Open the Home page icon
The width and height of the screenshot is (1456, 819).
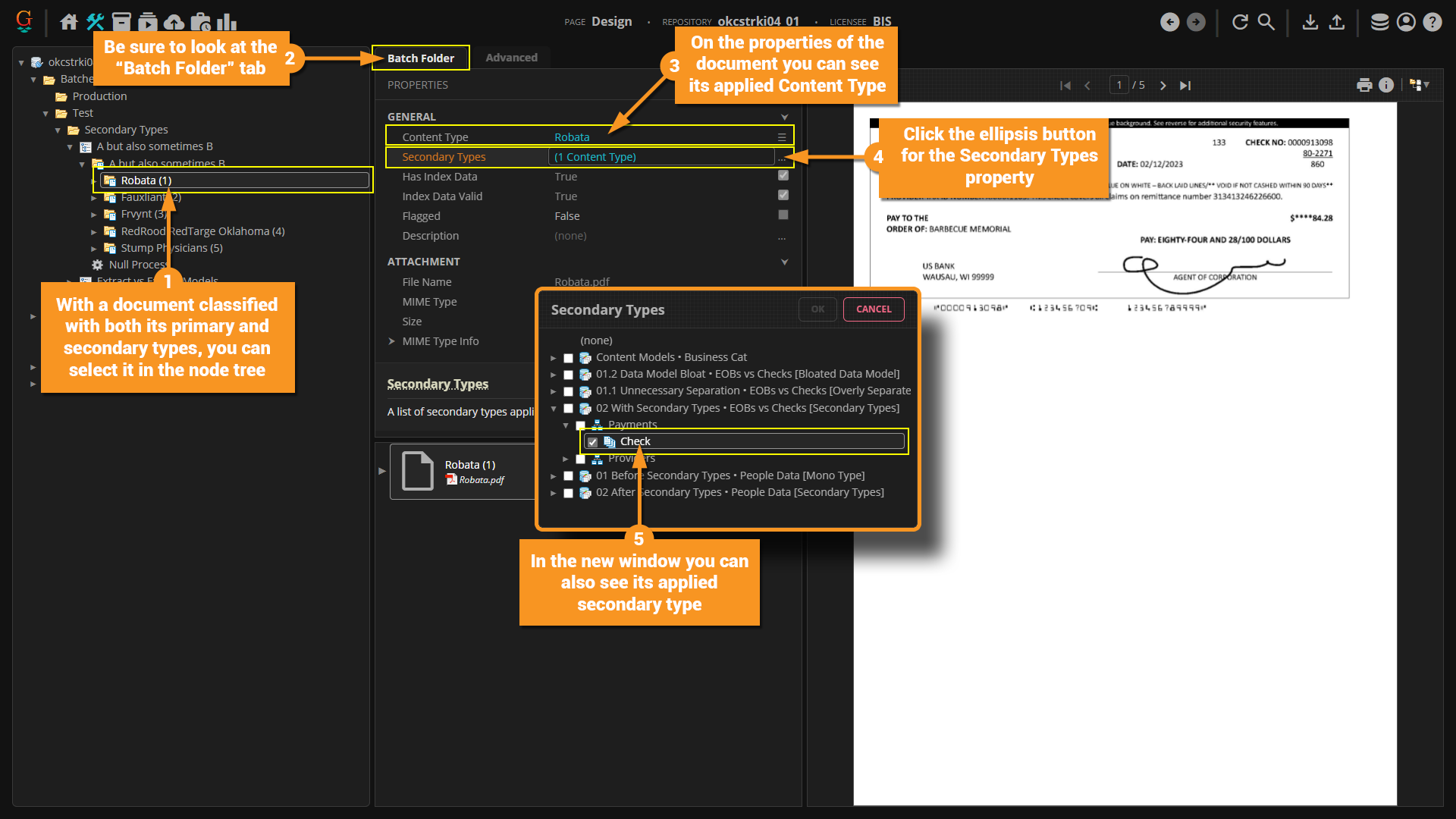pos(69,22)
